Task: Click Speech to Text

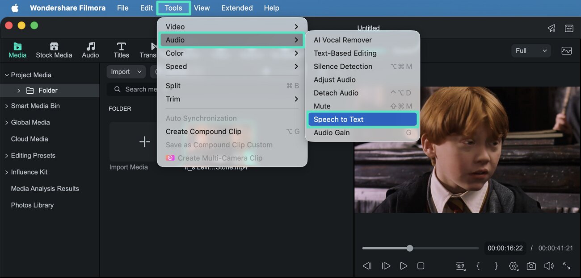Action: (362, 119)
